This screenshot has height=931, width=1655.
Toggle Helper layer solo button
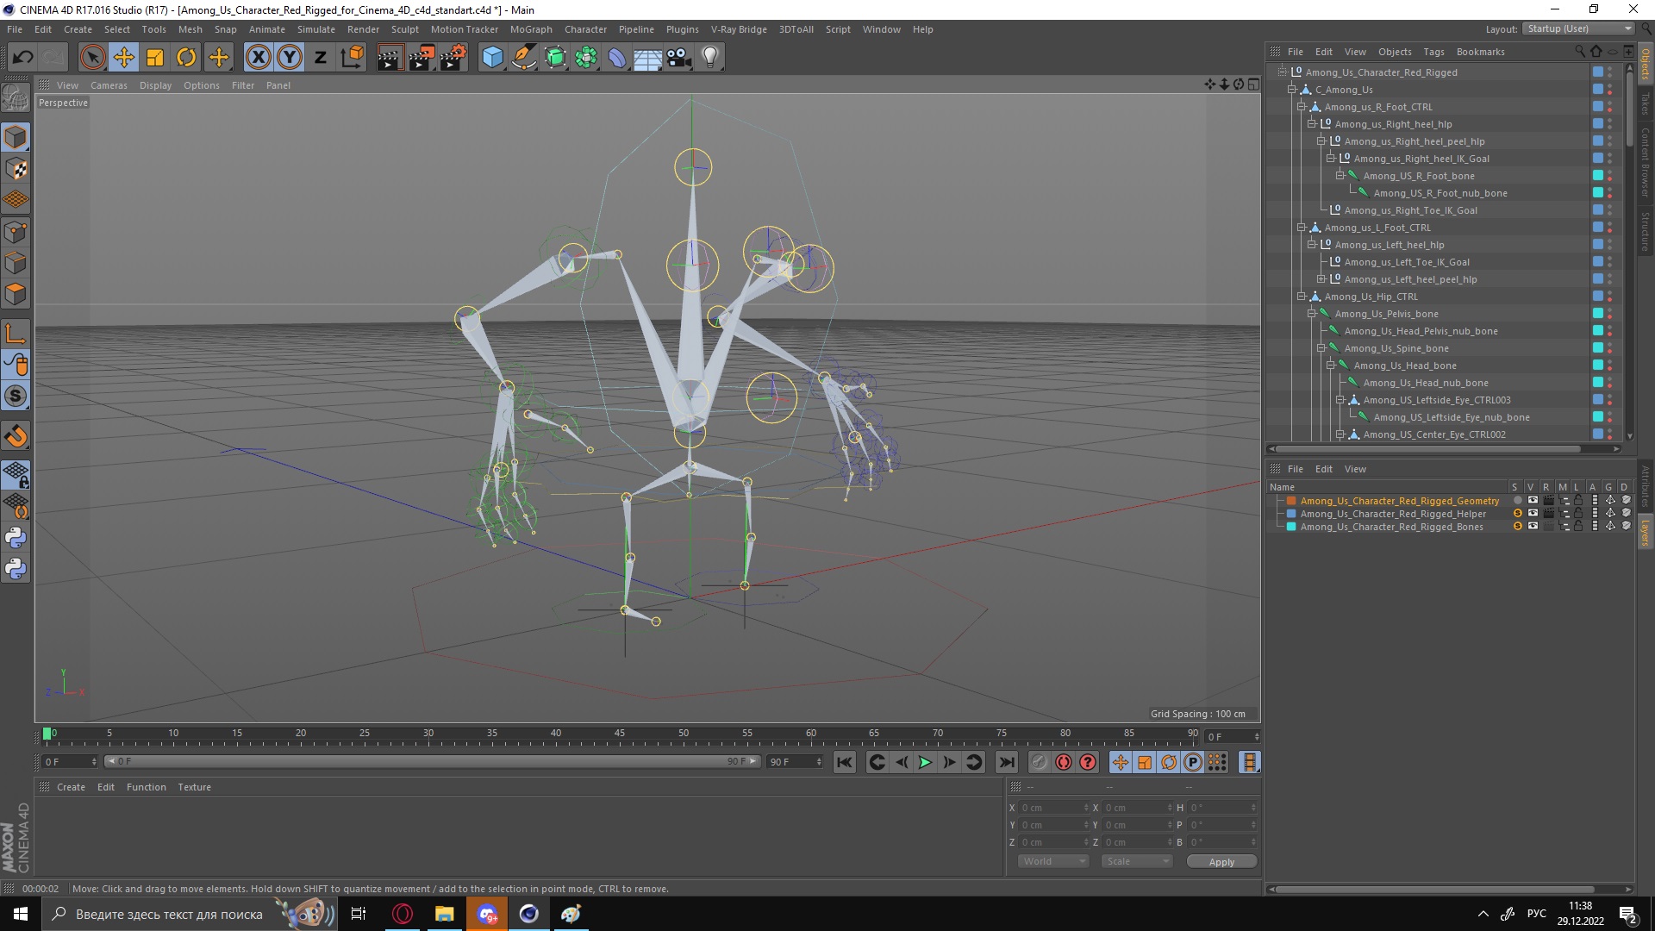pos(1517,513)
